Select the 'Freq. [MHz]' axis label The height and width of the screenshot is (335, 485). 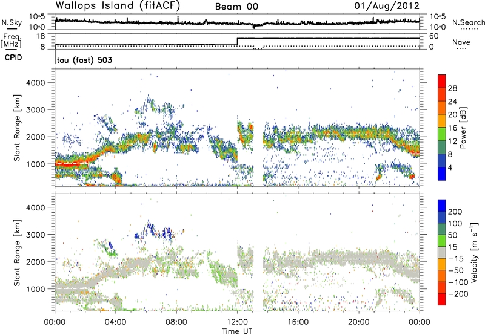pyautogui.click(x=12, y=41)
